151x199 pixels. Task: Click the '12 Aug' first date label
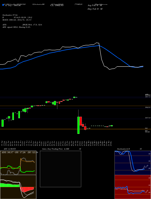click(2, 144)
